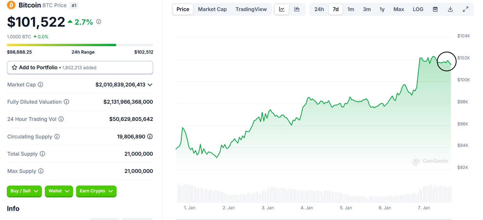Click the $104K axis label
483x220 pixels.
(464, 36)
